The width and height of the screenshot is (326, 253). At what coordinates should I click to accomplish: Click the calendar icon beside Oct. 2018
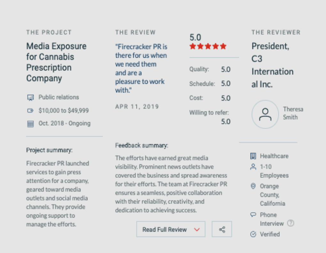[30, 124]
